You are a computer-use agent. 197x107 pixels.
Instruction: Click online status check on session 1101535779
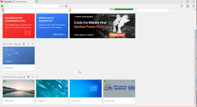pyautogui.click(x=71, y=81)
